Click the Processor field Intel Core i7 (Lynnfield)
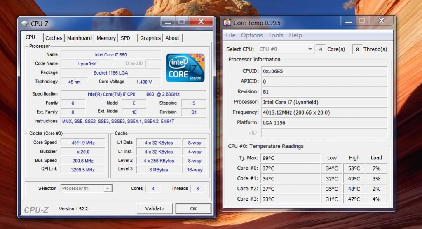 tap(324, 102)
